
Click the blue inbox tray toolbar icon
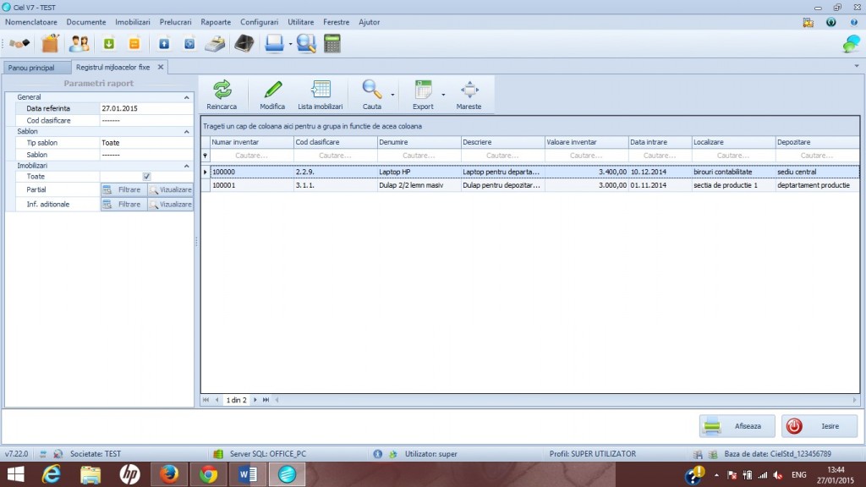tap(274, 44)
